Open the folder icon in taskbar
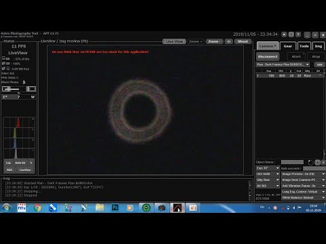The image size is (326, 244). click(x=99, y=207)
